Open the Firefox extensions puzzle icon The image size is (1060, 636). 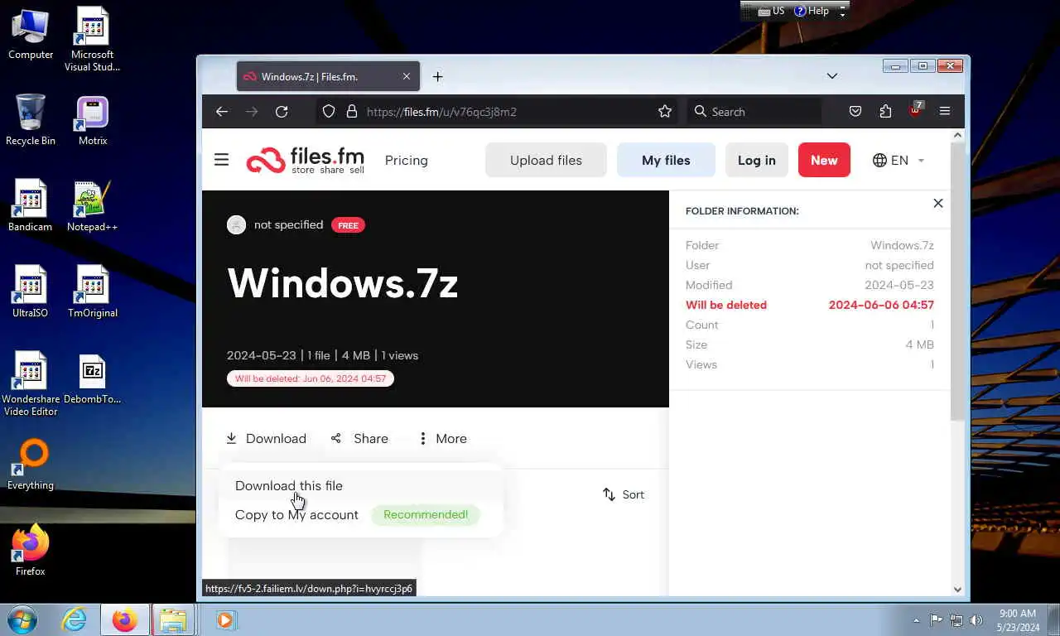pyautogui.click(x=885, y=111)
